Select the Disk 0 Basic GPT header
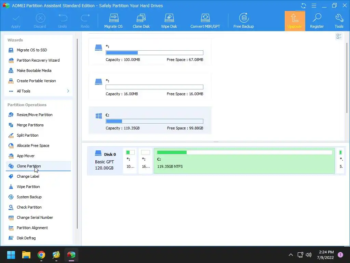This screenshot has width=350, height=263. pos(105,161)
